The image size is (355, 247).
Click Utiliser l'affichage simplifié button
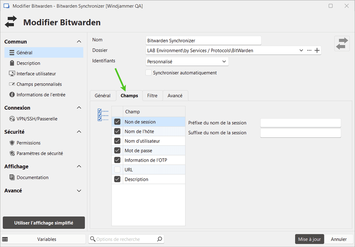pos(44,223)
